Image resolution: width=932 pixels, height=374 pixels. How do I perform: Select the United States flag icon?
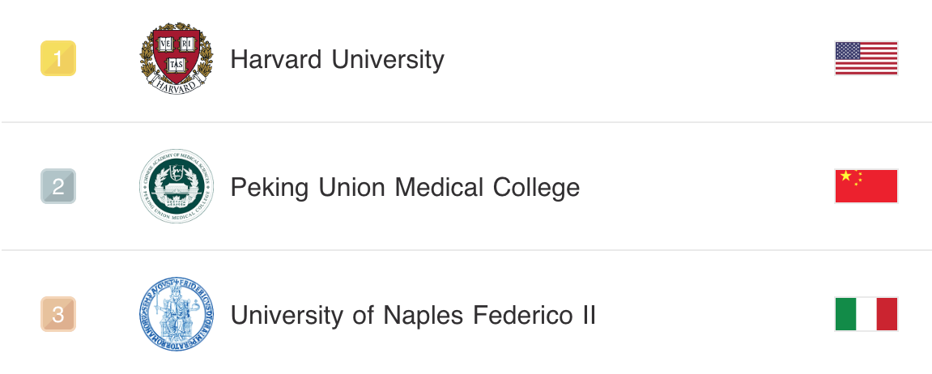click(866, 58)
